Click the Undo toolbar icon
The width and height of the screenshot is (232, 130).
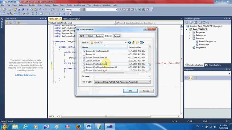(40, 9)
